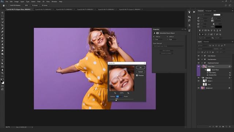Hide the Hue/Saturation layer
This screenshot has height=132, width=234.
[199, 59]
